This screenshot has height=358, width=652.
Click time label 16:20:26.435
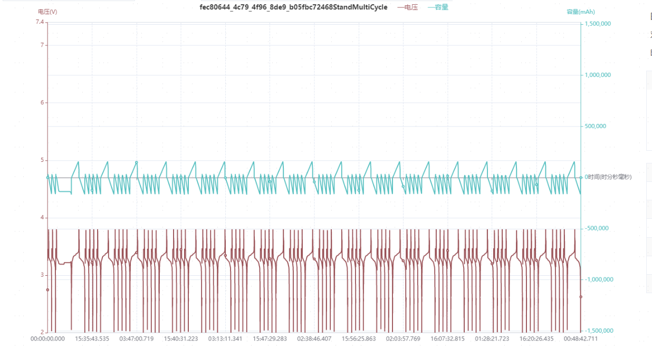536,338
